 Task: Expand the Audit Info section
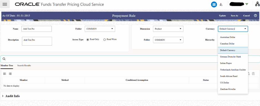11,96
